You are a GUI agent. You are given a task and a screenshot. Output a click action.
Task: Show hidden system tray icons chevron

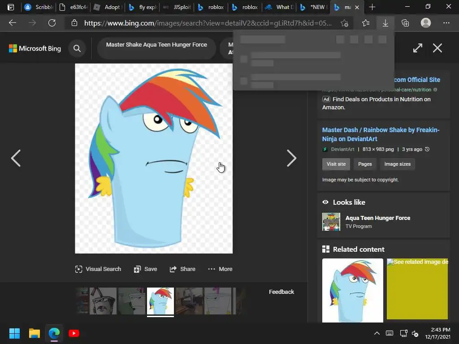(377, 333)
